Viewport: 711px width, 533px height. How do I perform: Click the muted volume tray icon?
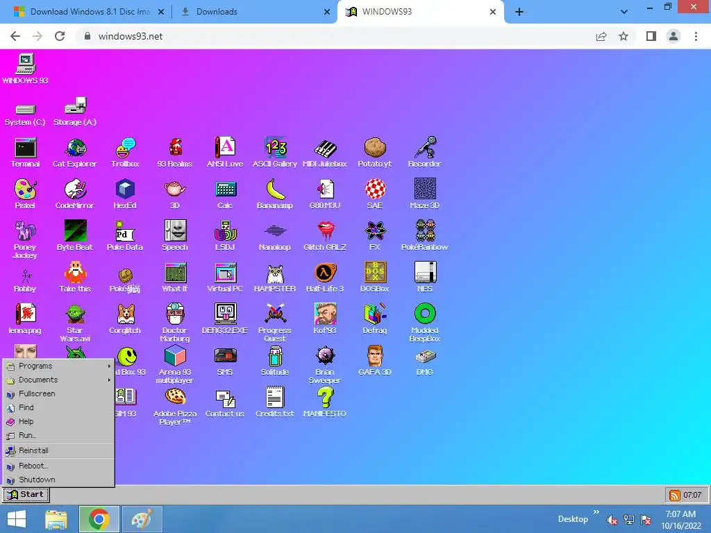[612, 520]
